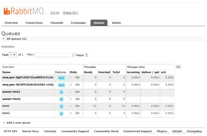This screenshot has height=136, width=207.
Task: Switch to the Overview tab
Action: click(x=11, y=23)
